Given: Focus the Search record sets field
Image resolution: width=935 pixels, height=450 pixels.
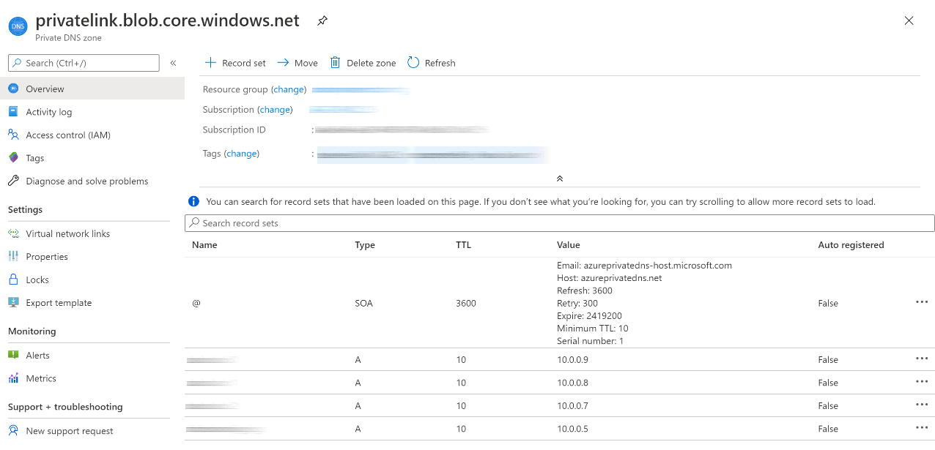Looking at the screenshot, I should pyautogui.click(x=560, y=223).
